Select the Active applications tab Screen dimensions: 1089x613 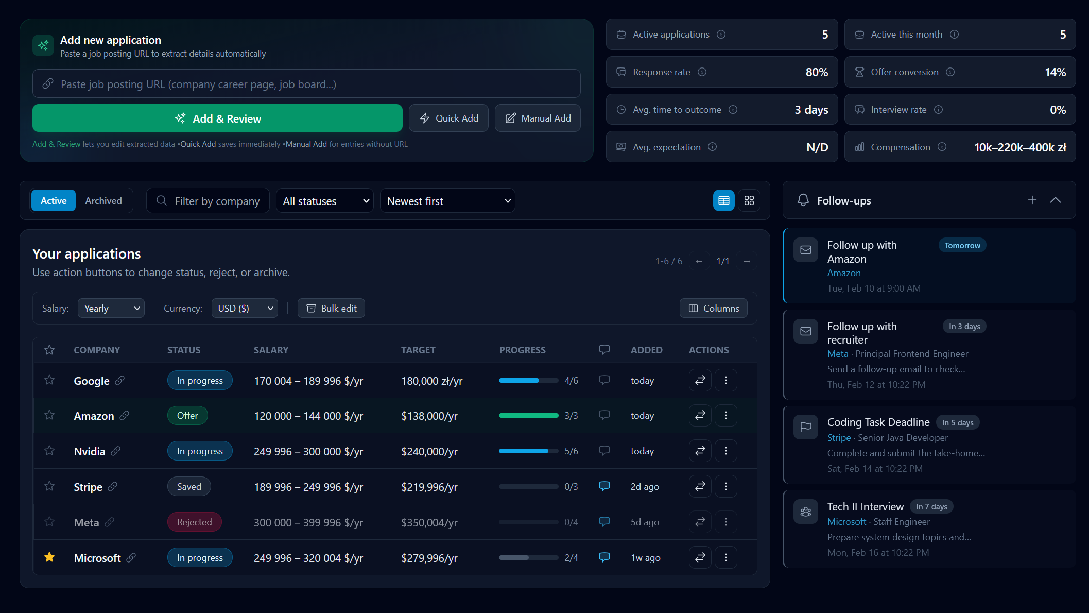coord(53,200)
